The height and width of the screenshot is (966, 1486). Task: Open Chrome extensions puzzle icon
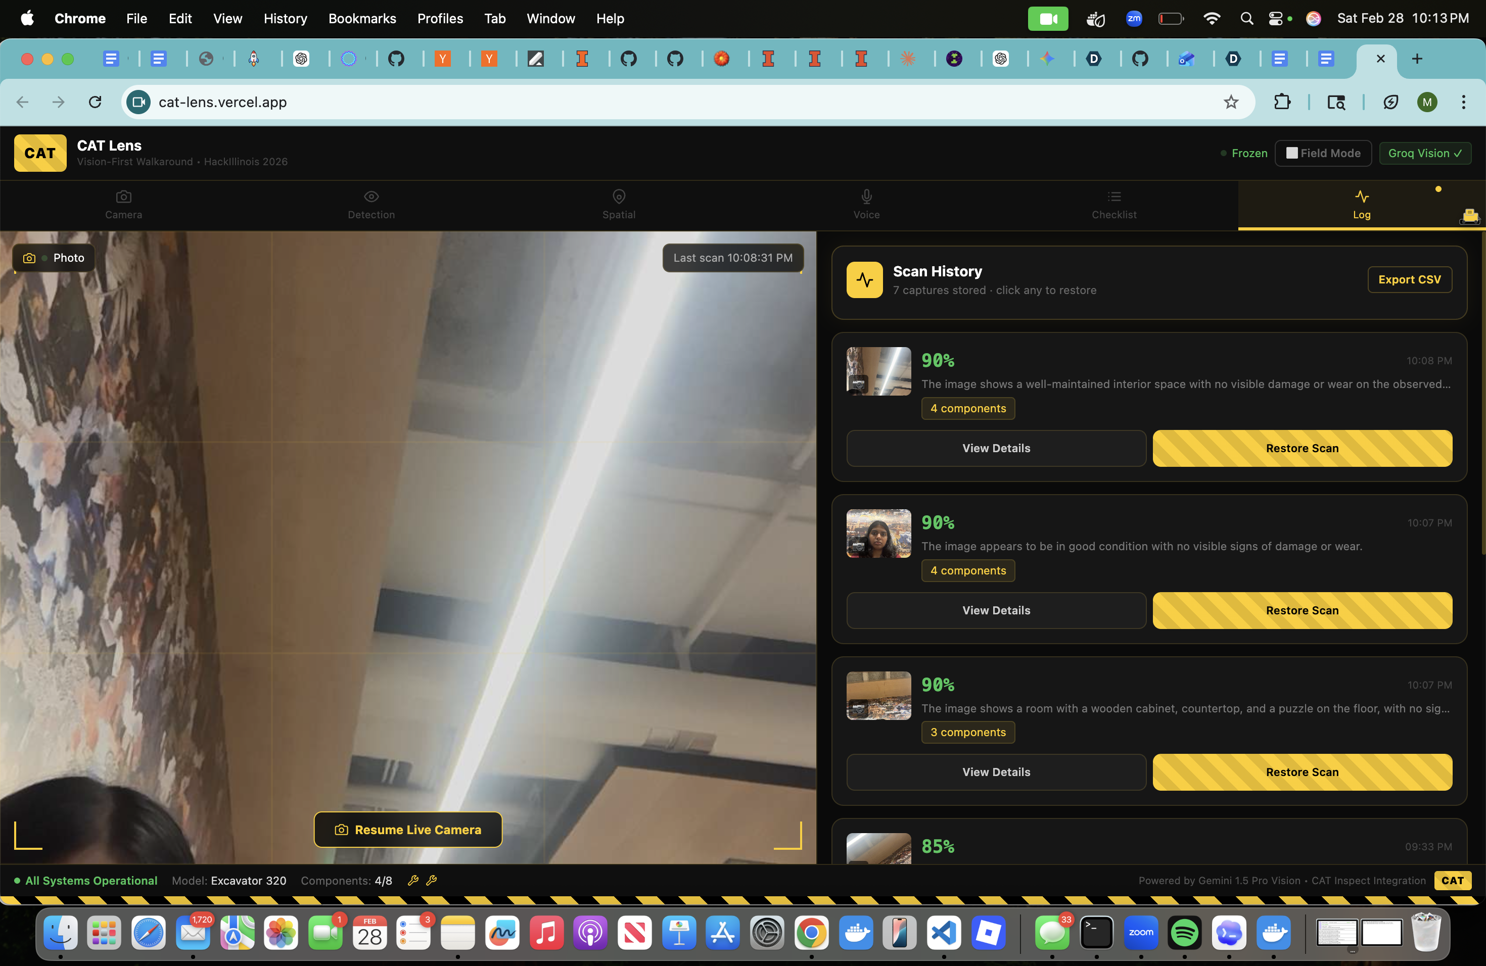coord(1282,102)
